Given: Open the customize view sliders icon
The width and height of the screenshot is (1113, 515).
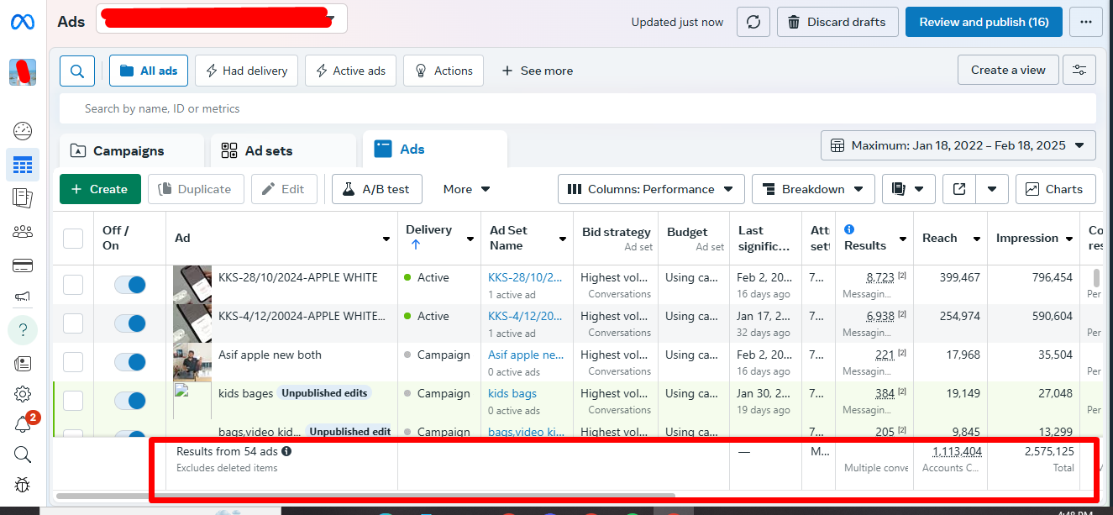Looking at the screenshot, I should coord(1079,71).
